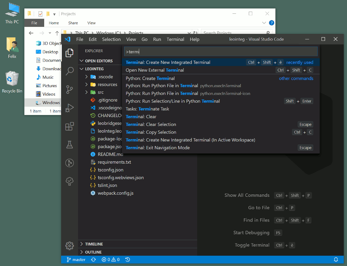Choose Terminal: Clear Selection command
The image size is (347, 266).
click(220, 125)
